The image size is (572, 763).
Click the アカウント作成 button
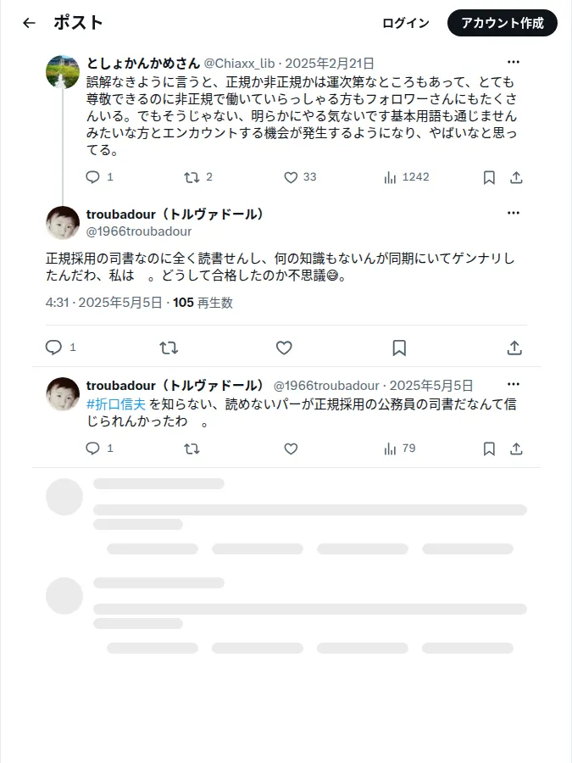coord(503,23)
